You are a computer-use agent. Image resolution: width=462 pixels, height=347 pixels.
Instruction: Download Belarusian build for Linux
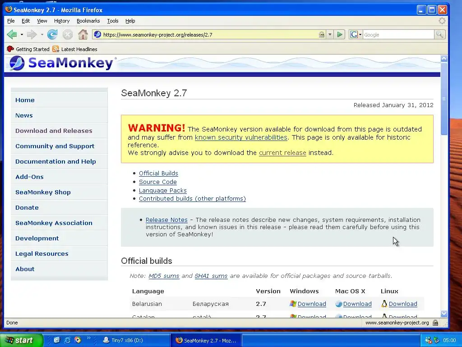[x=403, y=304]
